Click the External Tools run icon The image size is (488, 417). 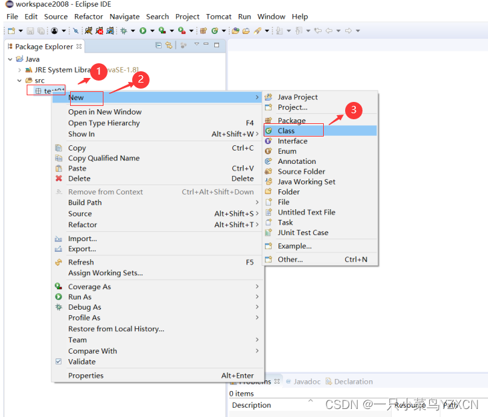point(182,31)
